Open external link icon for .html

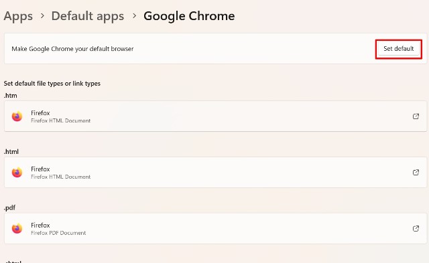[x=416, y=173]
